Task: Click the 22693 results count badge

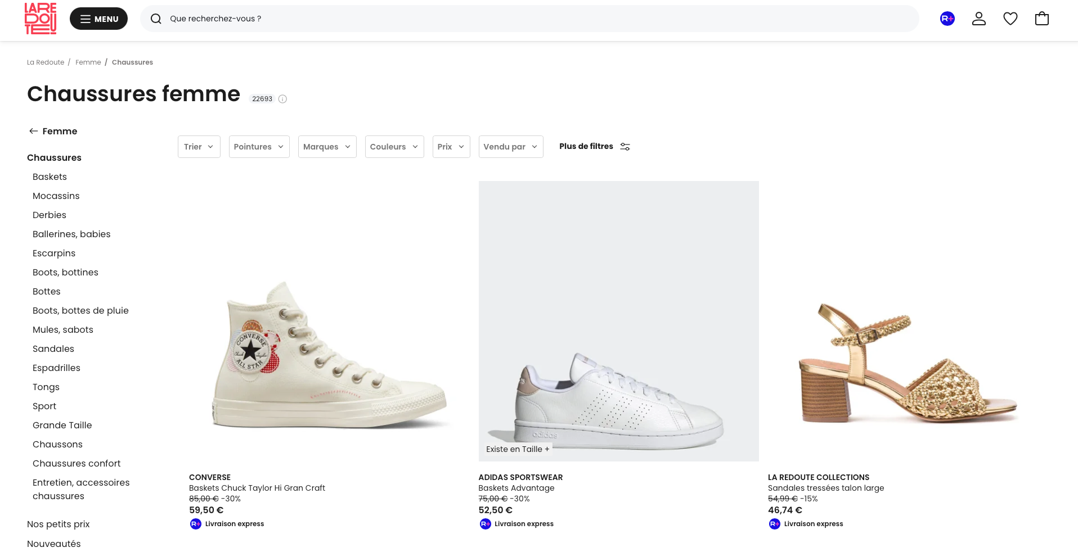Action: pos(262,99)
